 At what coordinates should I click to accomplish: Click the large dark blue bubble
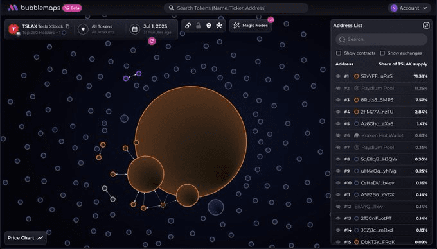coord(216,207)
